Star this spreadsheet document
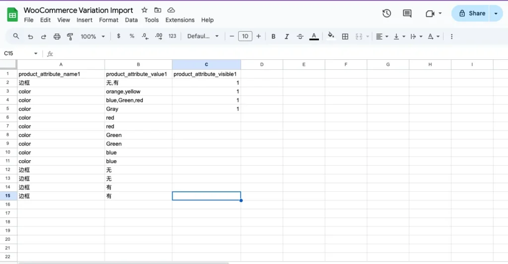 click(x=144, y=10)
